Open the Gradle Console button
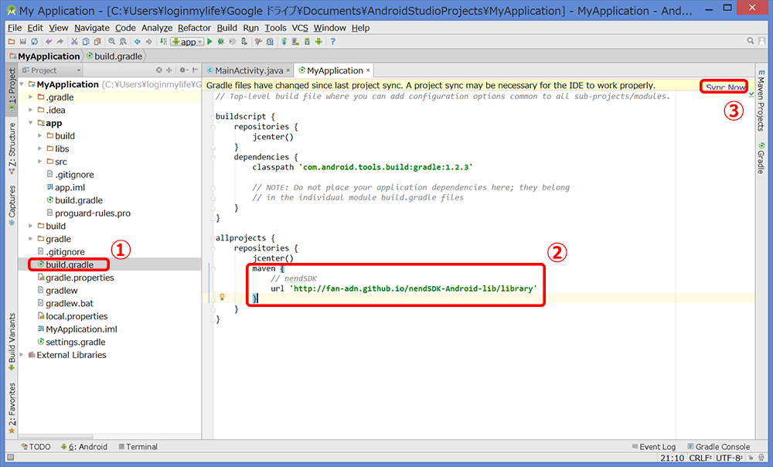773x467 pixels. point(719,447)
